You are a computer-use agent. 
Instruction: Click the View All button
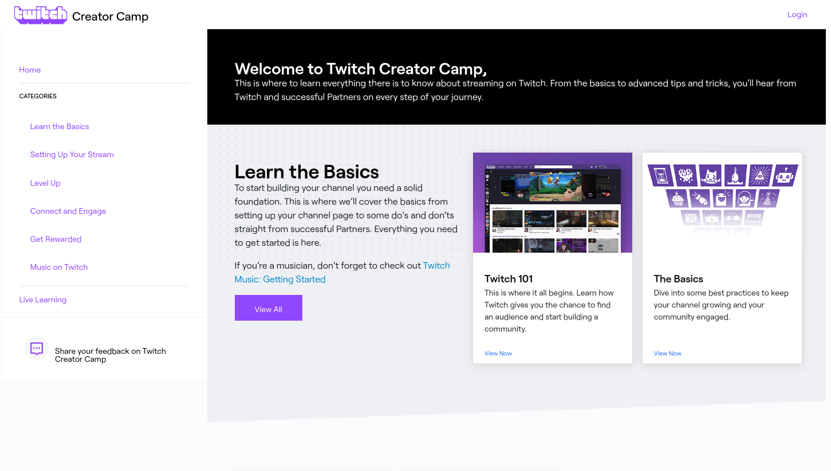269,308
